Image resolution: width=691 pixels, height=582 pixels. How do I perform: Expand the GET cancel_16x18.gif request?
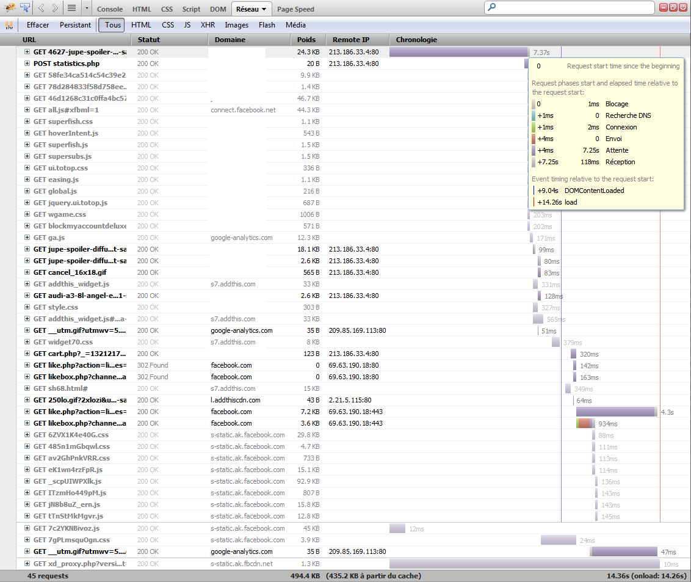tap(27, 272)
